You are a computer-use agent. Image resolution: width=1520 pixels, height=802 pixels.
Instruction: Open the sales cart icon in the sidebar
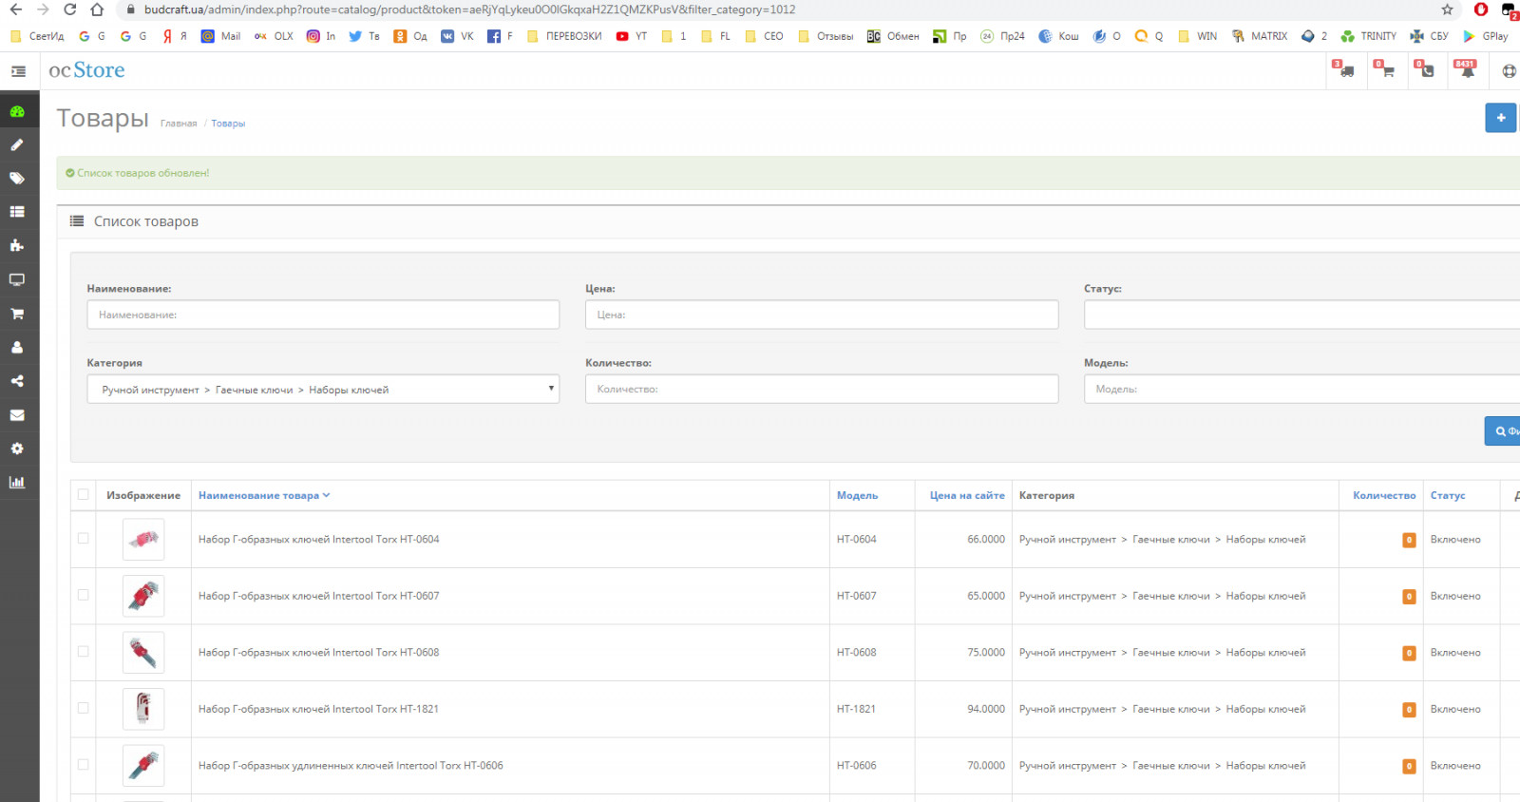coord(17,314)
